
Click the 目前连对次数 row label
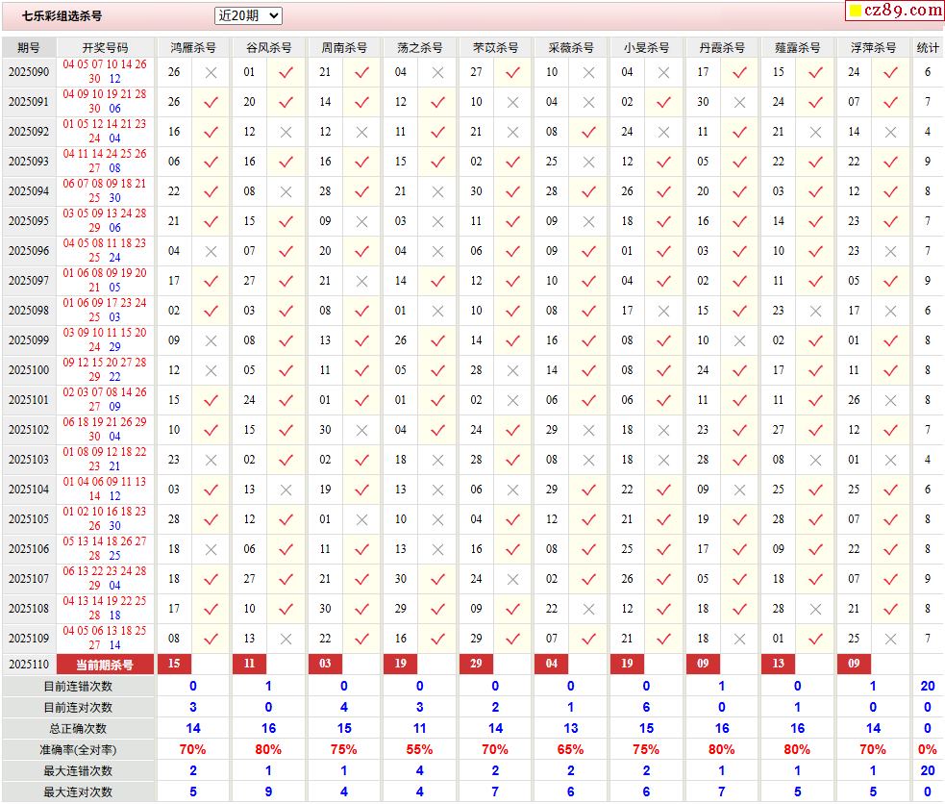click(x=78, y=708)
